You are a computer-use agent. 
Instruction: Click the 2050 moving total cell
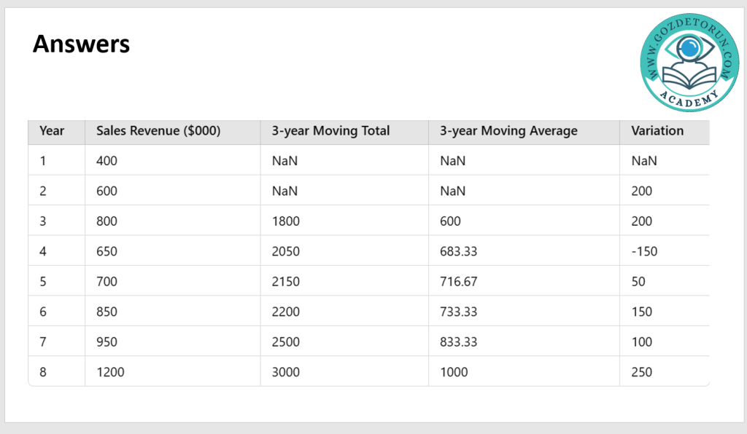(x=285, y=251)
